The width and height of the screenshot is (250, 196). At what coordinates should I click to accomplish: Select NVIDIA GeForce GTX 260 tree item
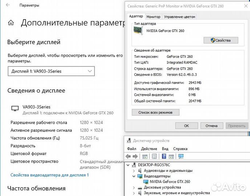pos(170,182)
